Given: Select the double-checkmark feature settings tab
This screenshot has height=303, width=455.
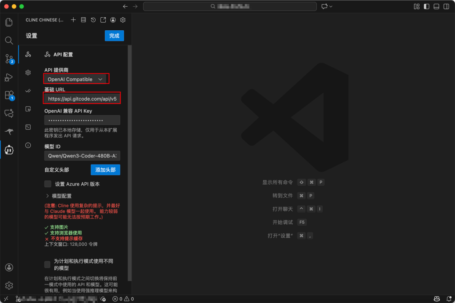Looking at the screenshot, I should 28,91.
